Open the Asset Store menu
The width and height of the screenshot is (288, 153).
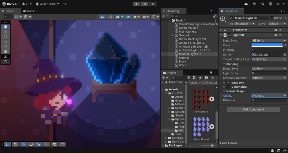pyautogui.click(x=47, y=4)
